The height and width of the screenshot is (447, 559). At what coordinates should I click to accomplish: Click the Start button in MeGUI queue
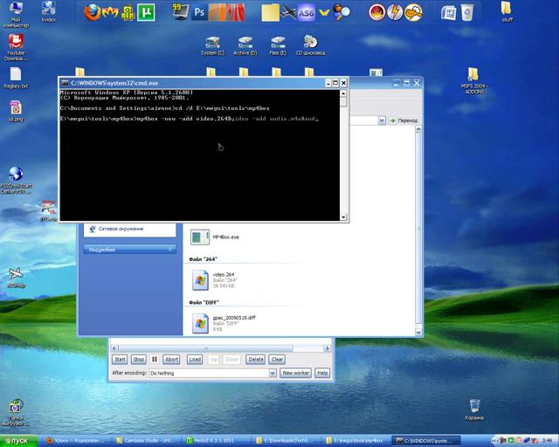click(x=120, y=360)
